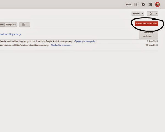Open the Google notifications bell icon
This screenshot has height=132, width=165.
click(x=143, y=4)
